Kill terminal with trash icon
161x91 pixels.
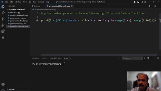coord(148,58)
